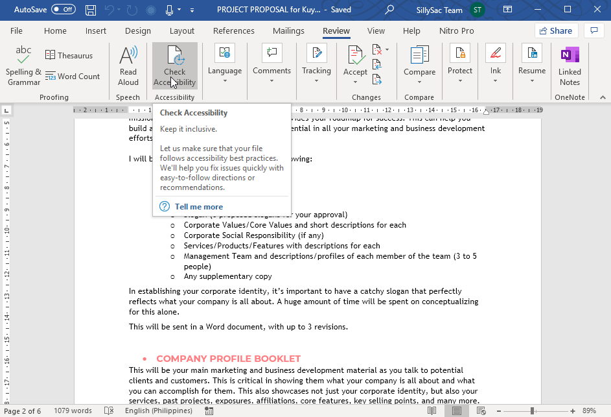This screenshot has height=417, width=611.
Task: Open the File tab
Action: click(16, 31)
